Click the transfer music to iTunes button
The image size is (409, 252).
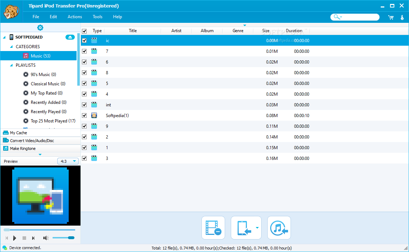[x=279, y=228]
